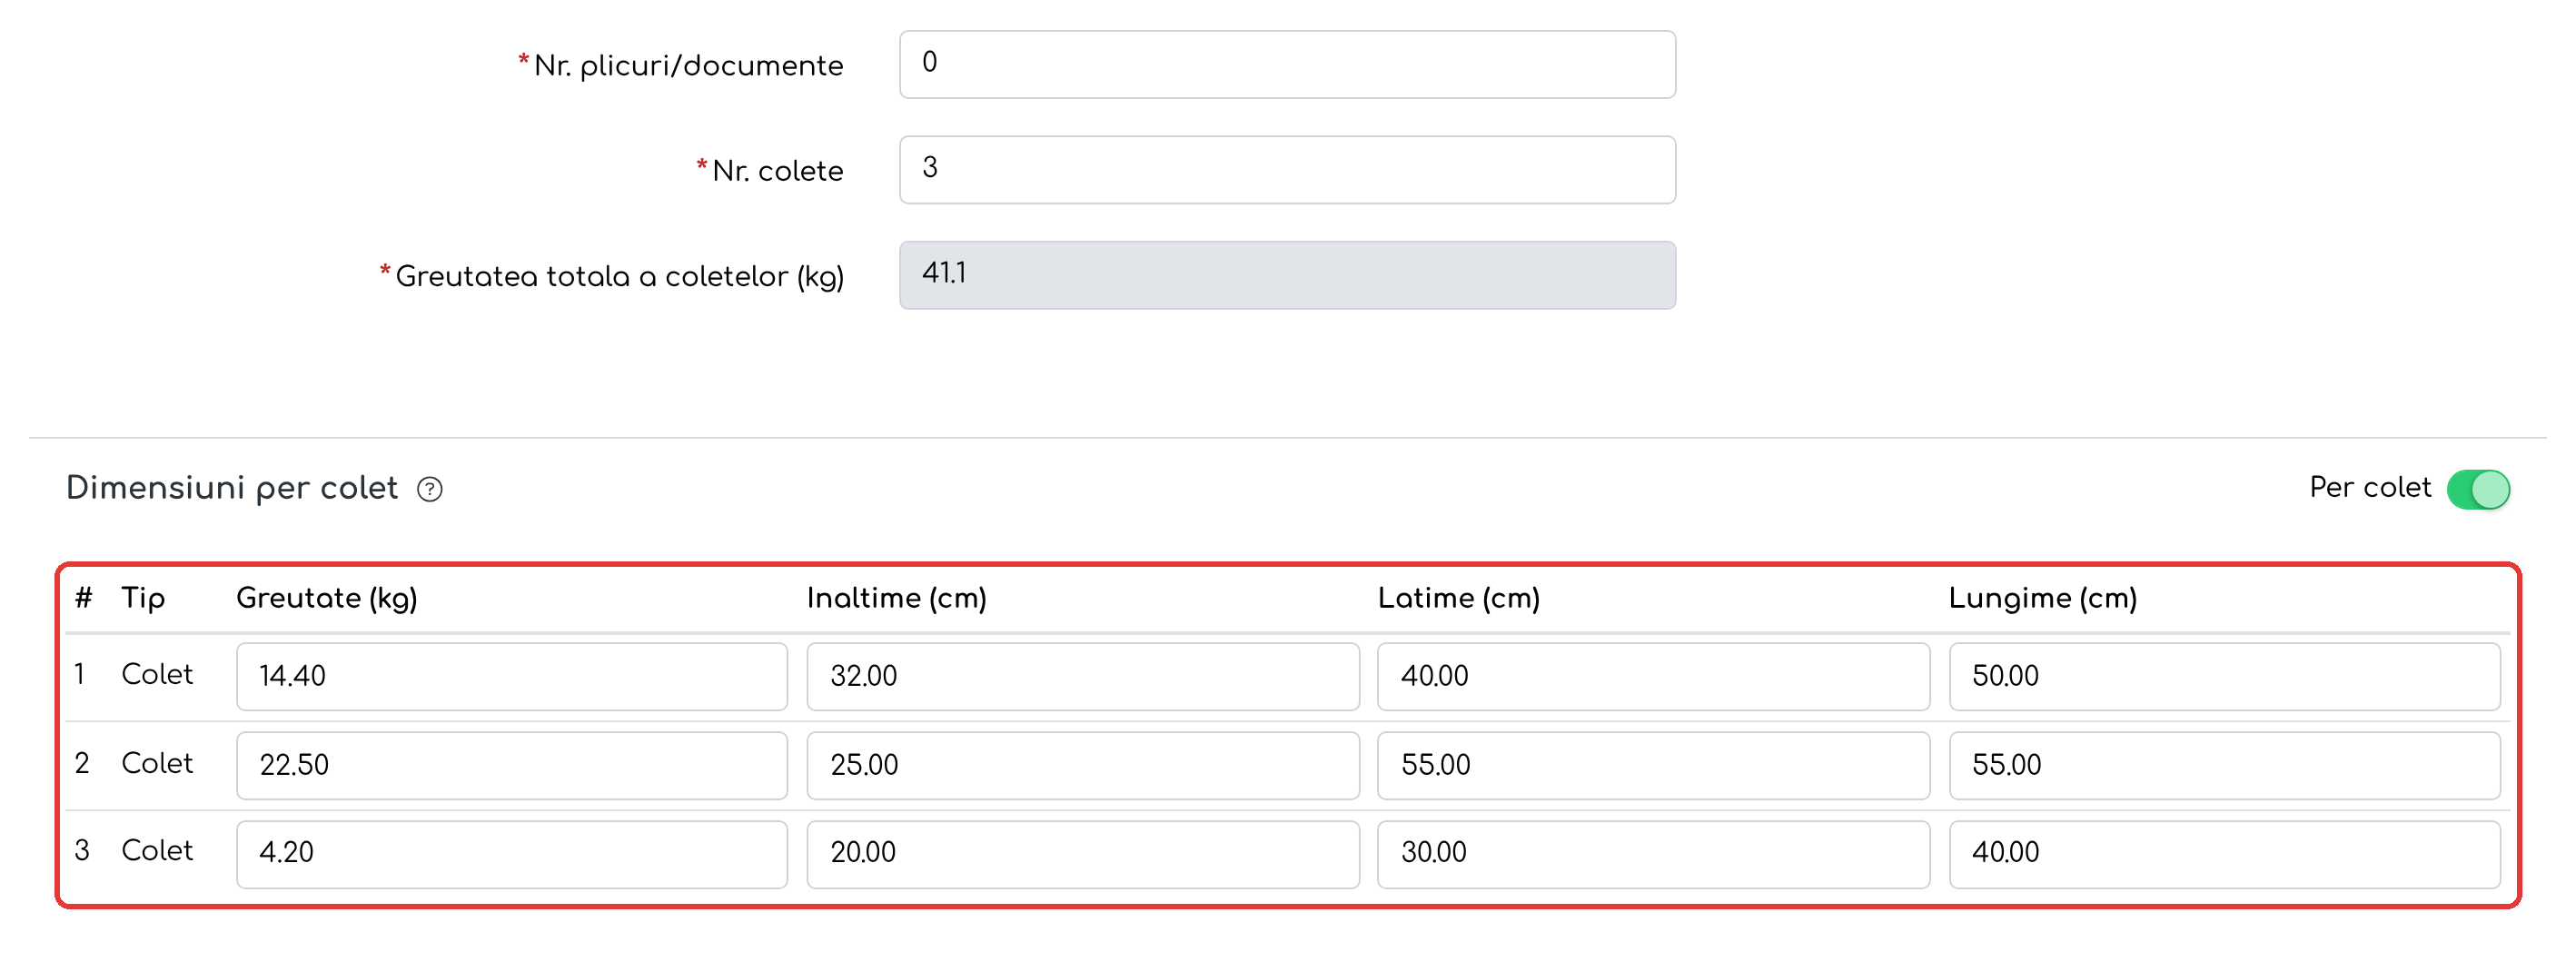Edit height 25.00 for parcel 2
2576x962 pixels.
[1083, 765]
